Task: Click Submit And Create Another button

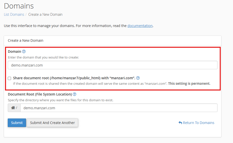Action: pyautogui.click(x=52, y=123)
